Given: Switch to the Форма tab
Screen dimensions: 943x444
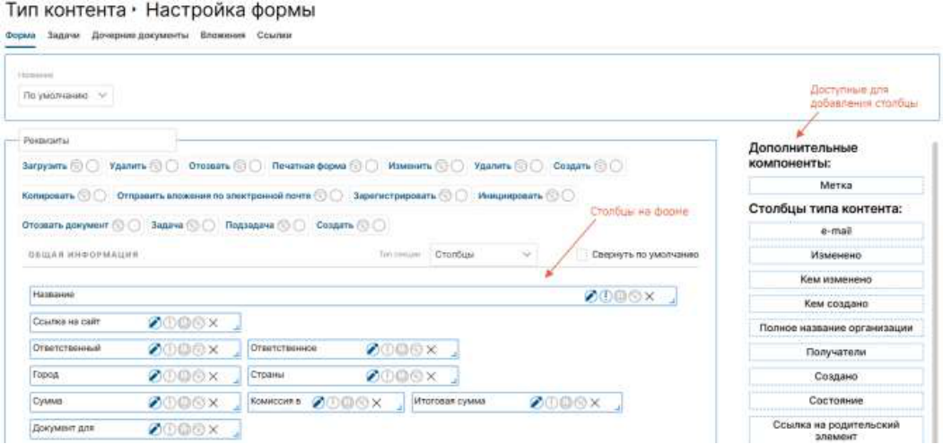Looking at the screenshot, I should pos(21,36).
